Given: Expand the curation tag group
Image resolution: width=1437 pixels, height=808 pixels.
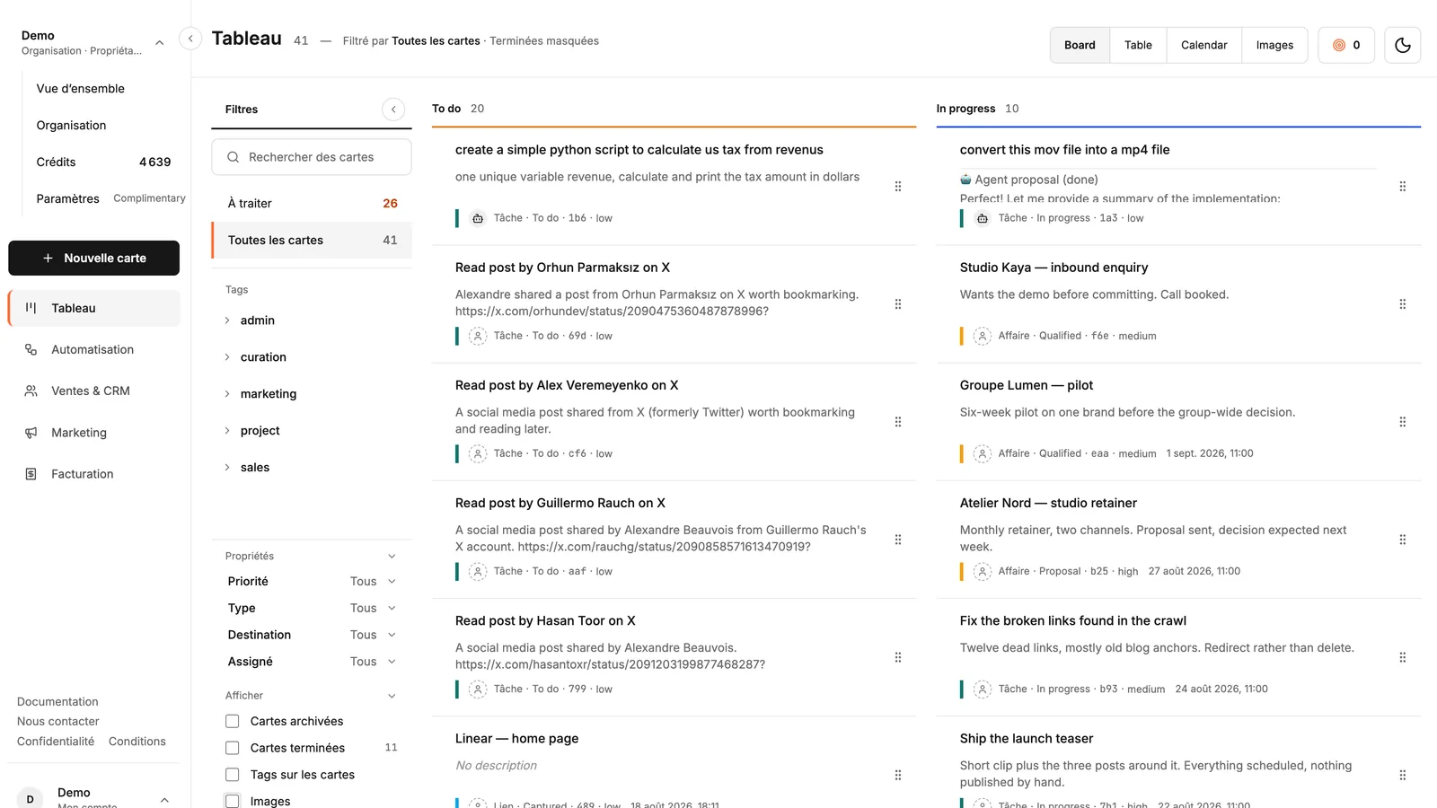Looking at the screenshot, I should coord(227,357).
